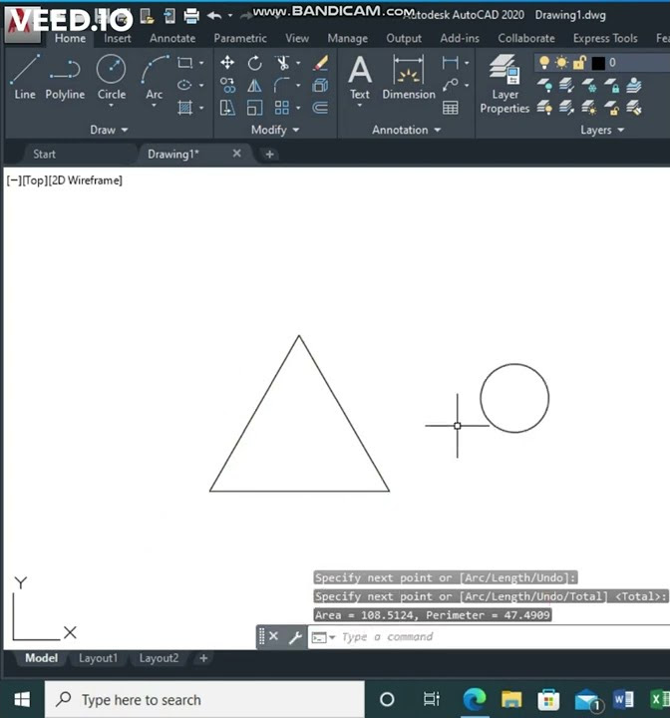Choose the Ellipse draw tool

pos(184,85)
